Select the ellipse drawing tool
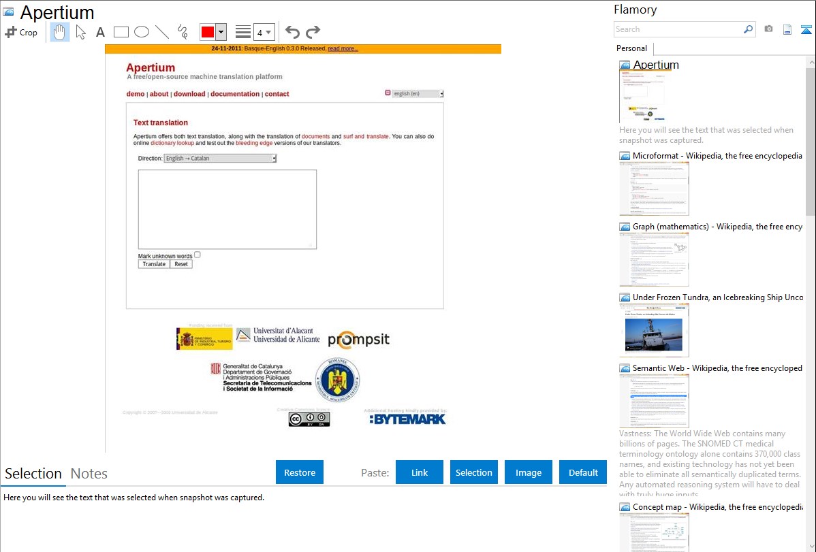 (x=142, y=32)
